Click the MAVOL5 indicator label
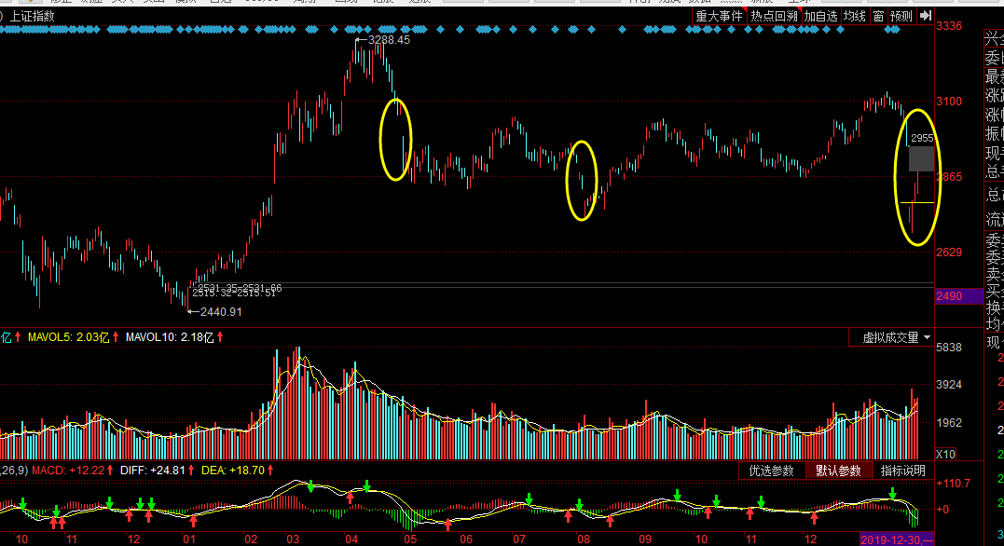Image resolution: width=1004 pixels, height=546 pixels. [68, 337]
